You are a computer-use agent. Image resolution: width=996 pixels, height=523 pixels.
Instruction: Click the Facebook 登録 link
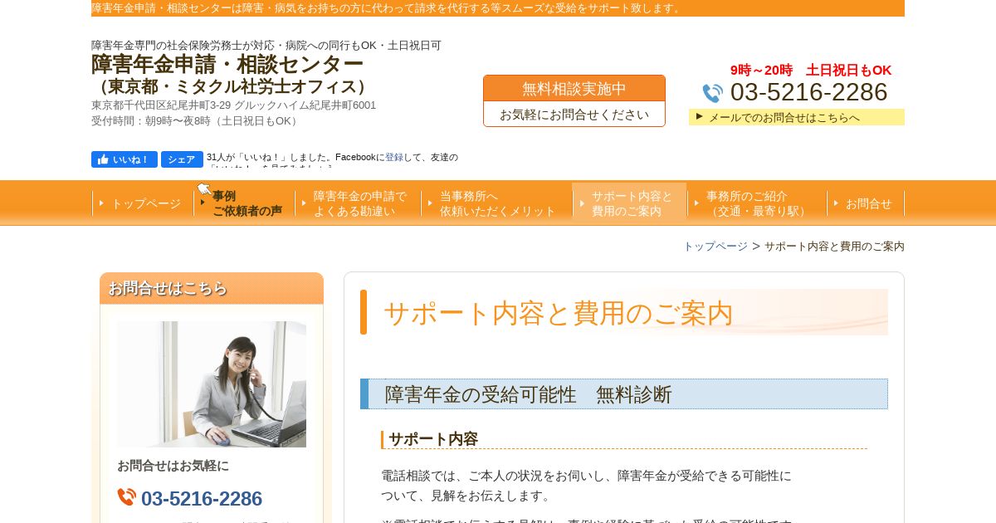(x=394, y=157)
